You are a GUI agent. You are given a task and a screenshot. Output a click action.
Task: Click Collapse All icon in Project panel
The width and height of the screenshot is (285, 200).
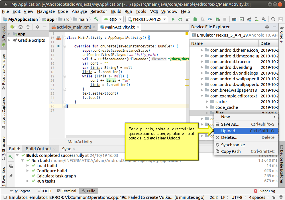click(x=28, y=27)
